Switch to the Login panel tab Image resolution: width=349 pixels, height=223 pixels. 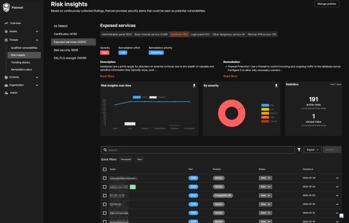200,34
